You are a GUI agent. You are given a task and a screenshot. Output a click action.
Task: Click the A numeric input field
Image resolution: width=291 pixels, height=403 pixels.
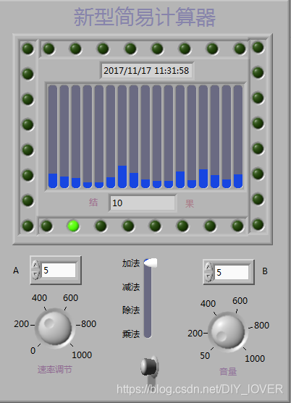pos(59,270)
